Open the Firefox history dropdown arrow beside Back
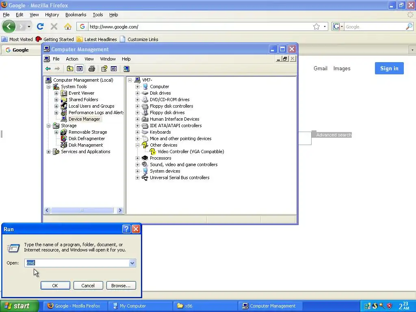The height and width of the screenshot is (312, 416). click(29, 26)
